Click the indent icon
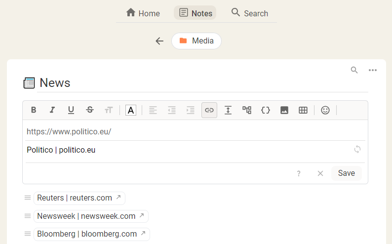Image resolution: width=392 pixels, height=244 pixels. (191, 110)
